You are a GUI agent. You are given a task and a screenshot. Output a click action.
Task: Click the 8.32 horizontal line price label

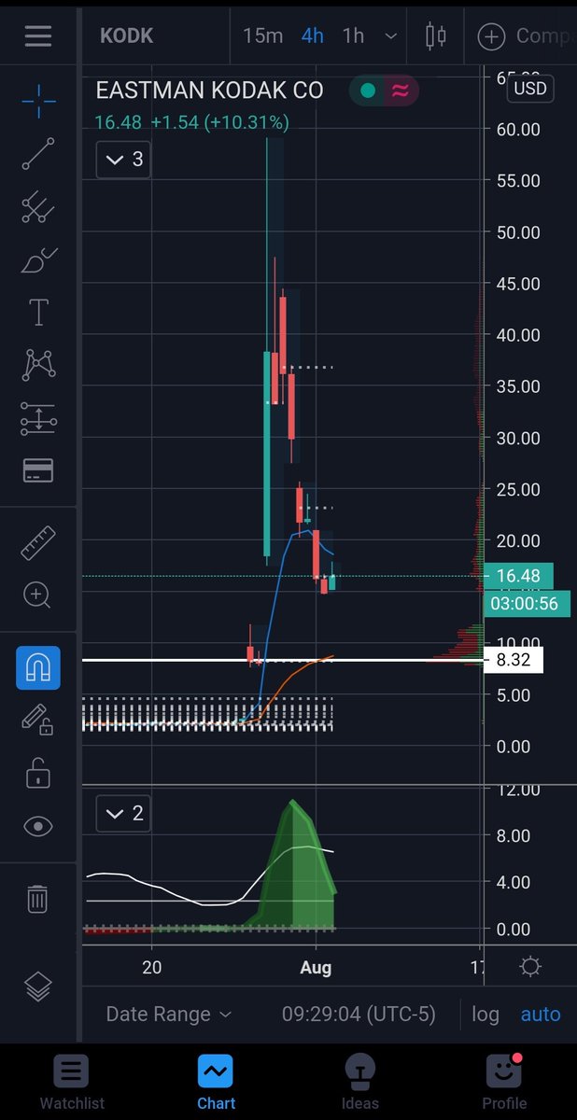click(x=513, y=660)
